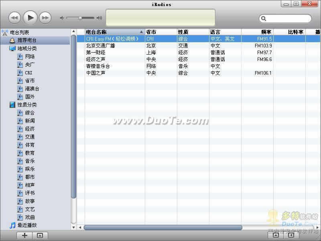Click the 交通 sidebar icon

20,137
